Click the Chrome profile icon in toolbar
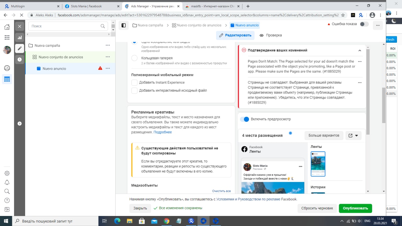This screenshot has width=402, height=226. point(372,15)
